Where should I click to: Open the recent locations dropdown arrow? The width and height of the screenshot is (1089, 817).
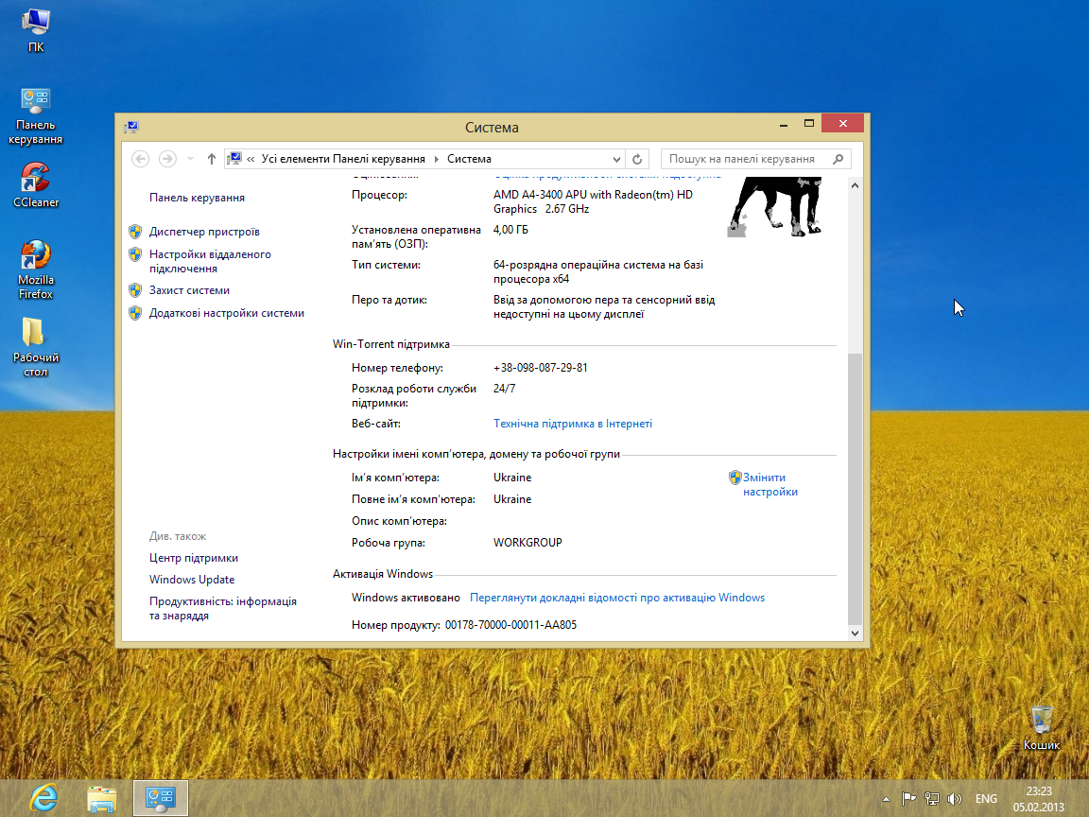pos(190,159)
